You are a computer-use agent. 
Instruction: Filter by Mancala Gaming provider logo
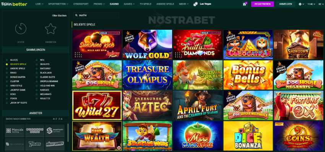[15, 131]
